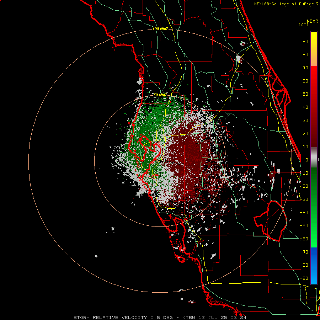Select the -10 value on the velocity scale

304,173
